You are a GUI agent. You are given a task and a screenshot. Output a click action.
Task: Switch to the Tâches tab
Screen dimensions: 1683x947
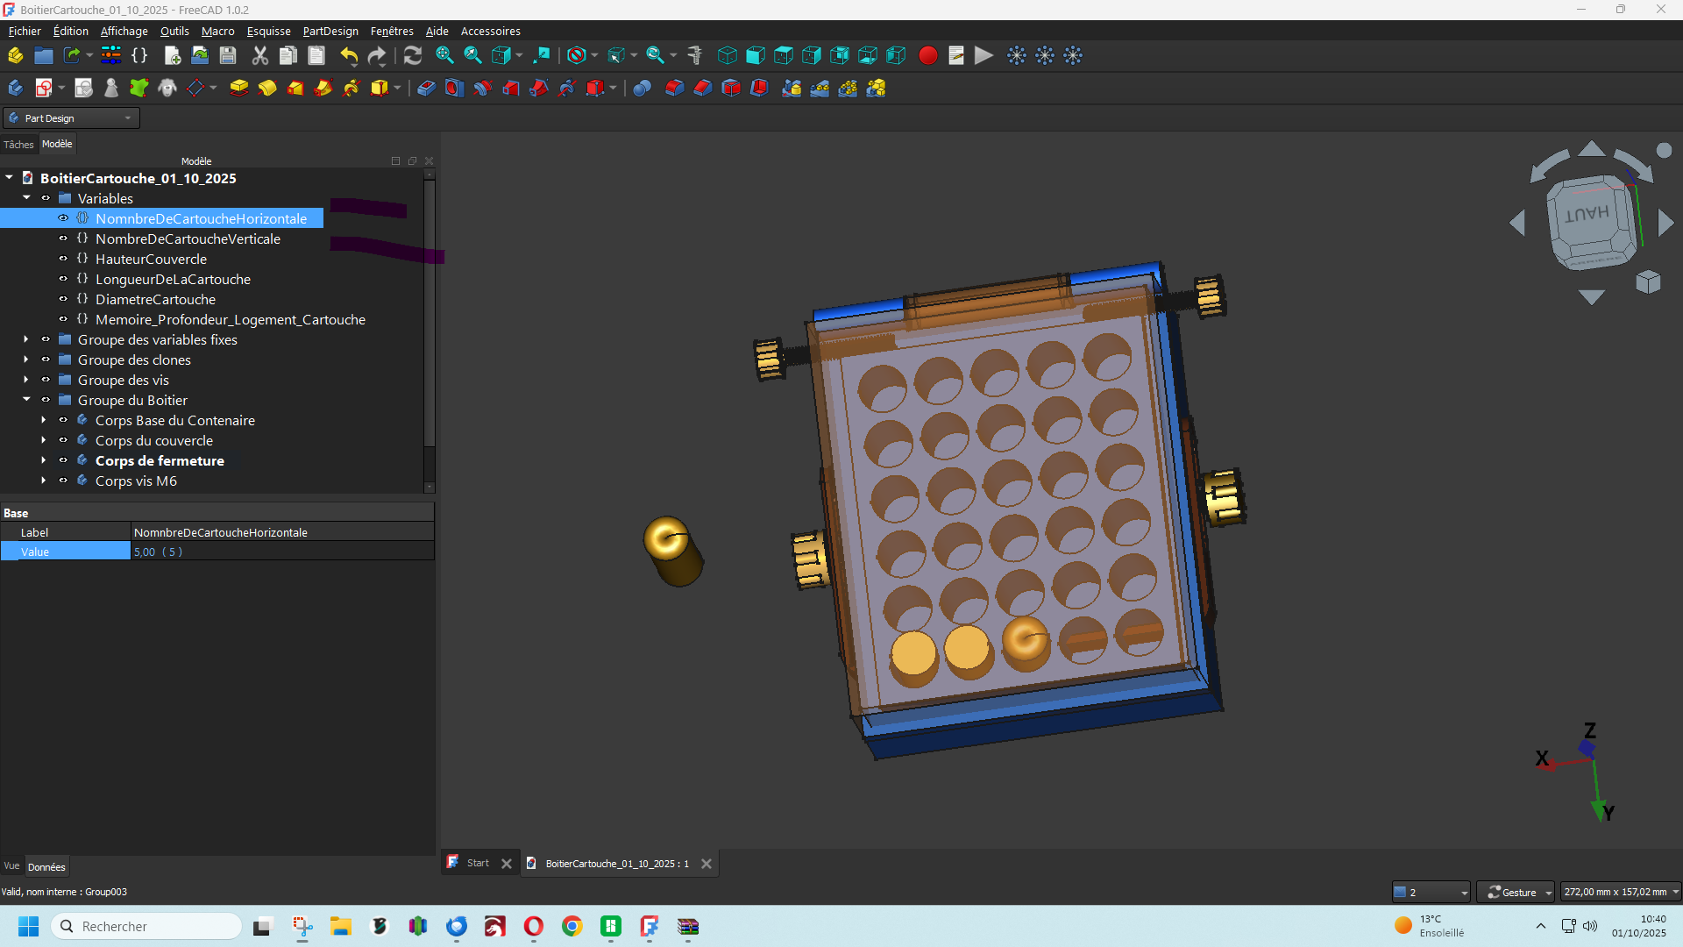pyautogui.click(x=18, y=145)
